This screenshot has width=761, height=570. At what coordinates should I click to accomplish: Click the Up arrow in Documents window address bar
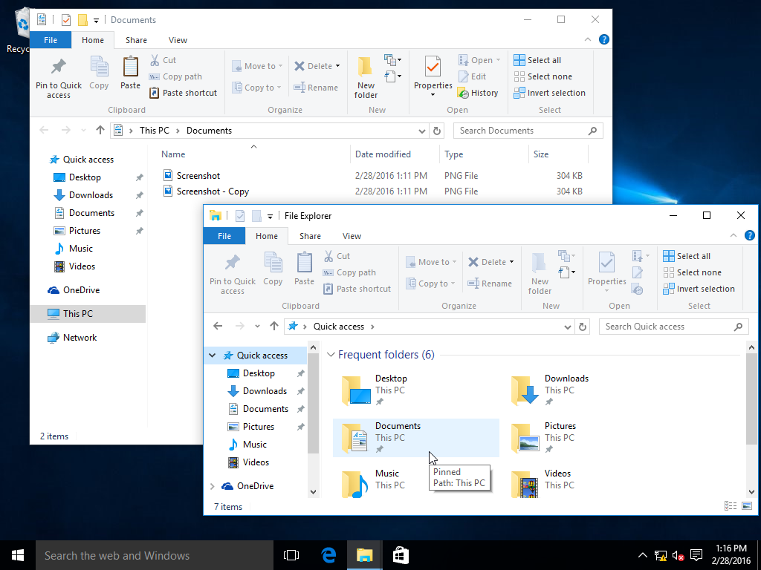tap(100, 131)
